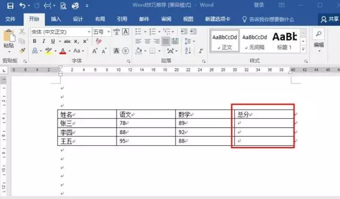Toggle Bold formatting
This screenshot has width=340, height=199.
coord(35,41)
